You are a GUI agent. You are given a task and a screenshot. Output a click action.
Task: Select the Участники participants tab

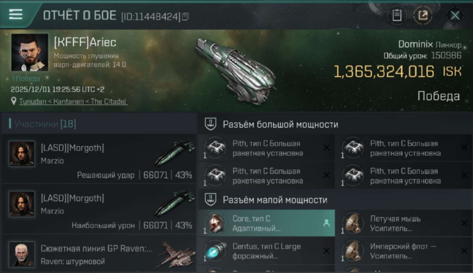(43, 124)
